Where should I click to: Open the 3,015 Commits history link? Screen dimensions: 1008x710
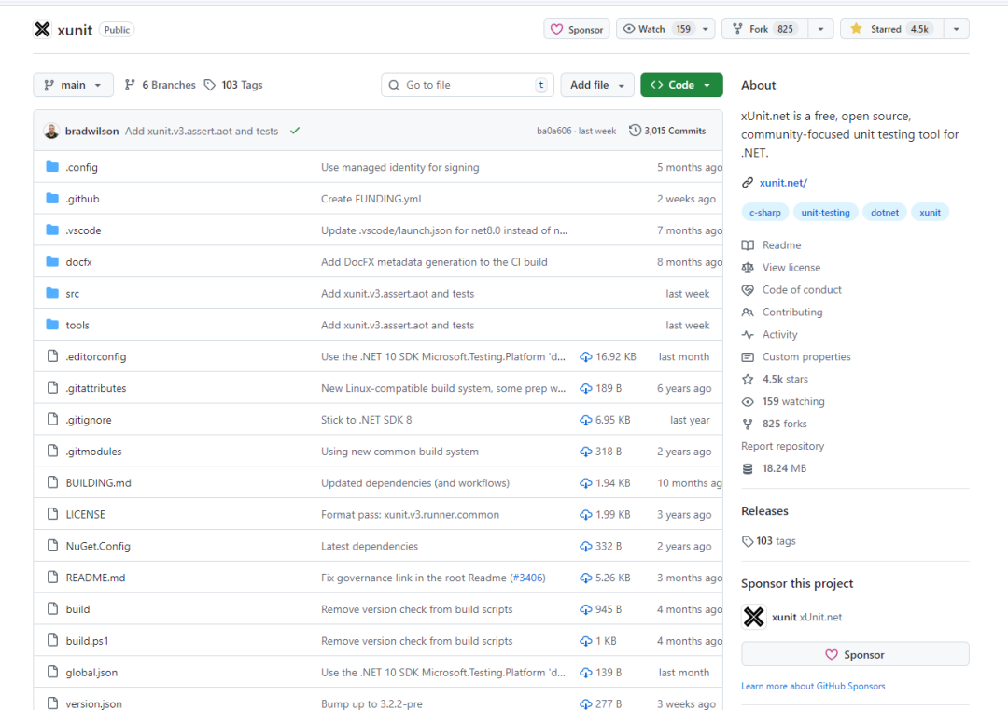pyautogui.click(x=667, y=131)
